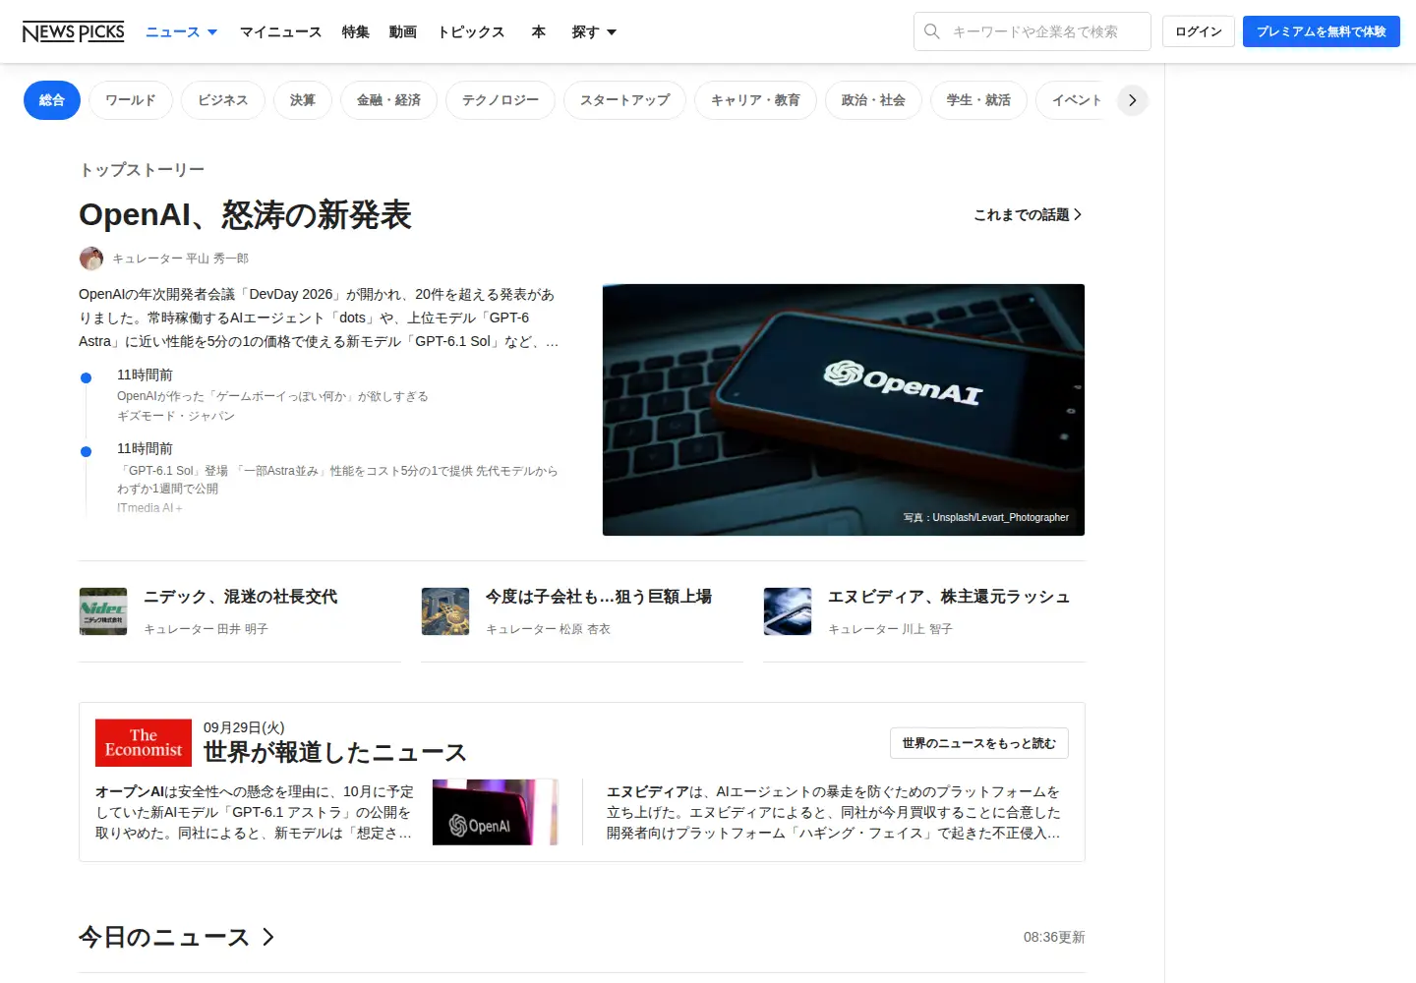The width and height of the screenshot is (1416, 983).
Task: Select the 学生・就活 category
Action: (978, 100)
